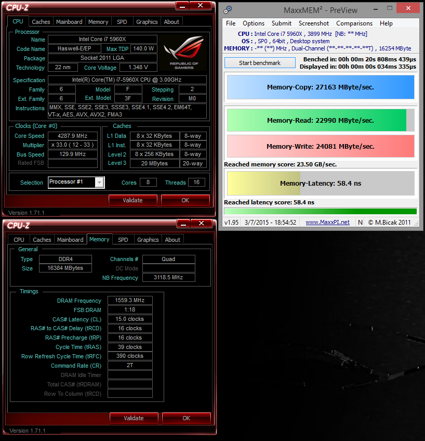Click the resize grip in MaxxMEM status bar
This screenshot has height=441, width=425.
tap(416, 224)
